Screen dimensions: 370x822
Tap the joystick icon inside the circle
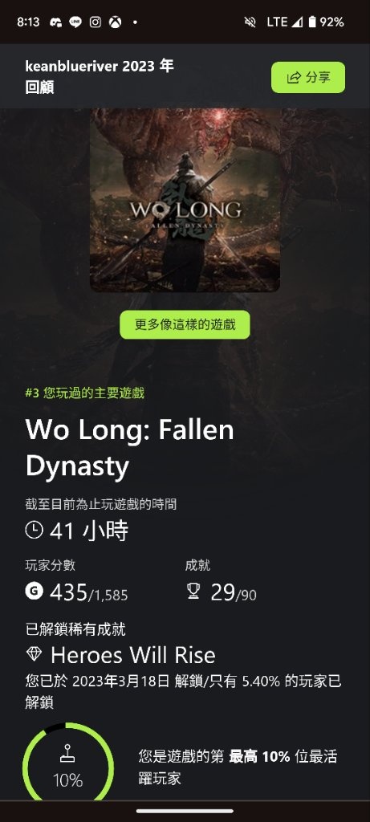pos(68,754)
